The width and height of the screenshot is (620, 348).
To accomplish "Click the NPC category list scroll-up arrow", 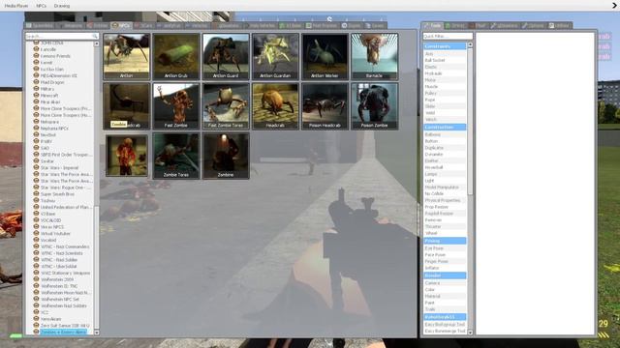I will tap(97, 44).
